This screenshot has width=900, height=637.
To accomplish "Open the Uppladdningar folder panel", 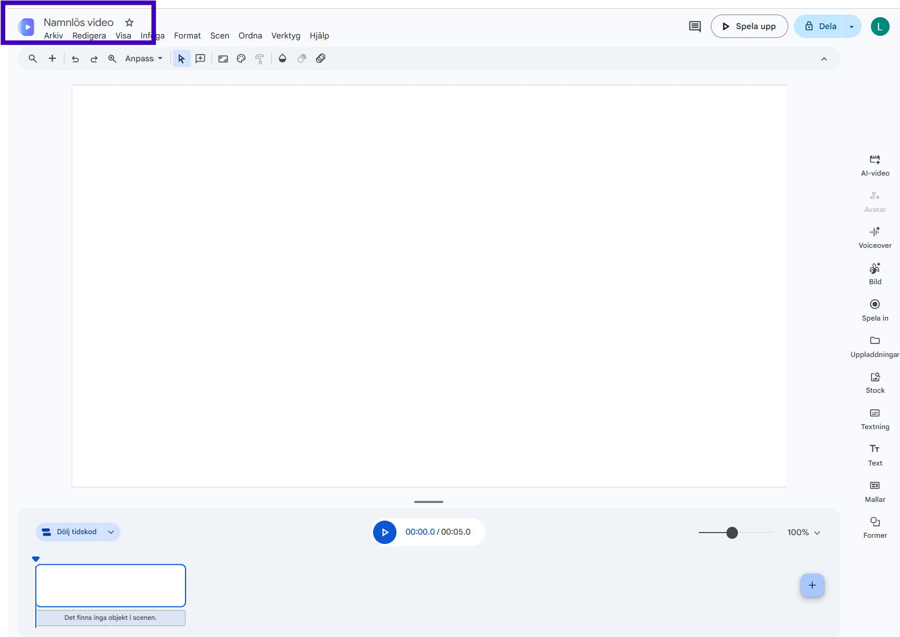I will 875,347.
